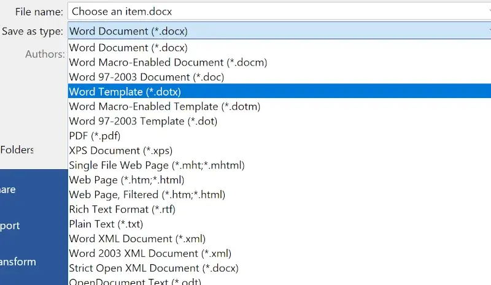
Task: Select the highlighted Word Template (*.dotx) option
Action: click(x=125, y=92)
